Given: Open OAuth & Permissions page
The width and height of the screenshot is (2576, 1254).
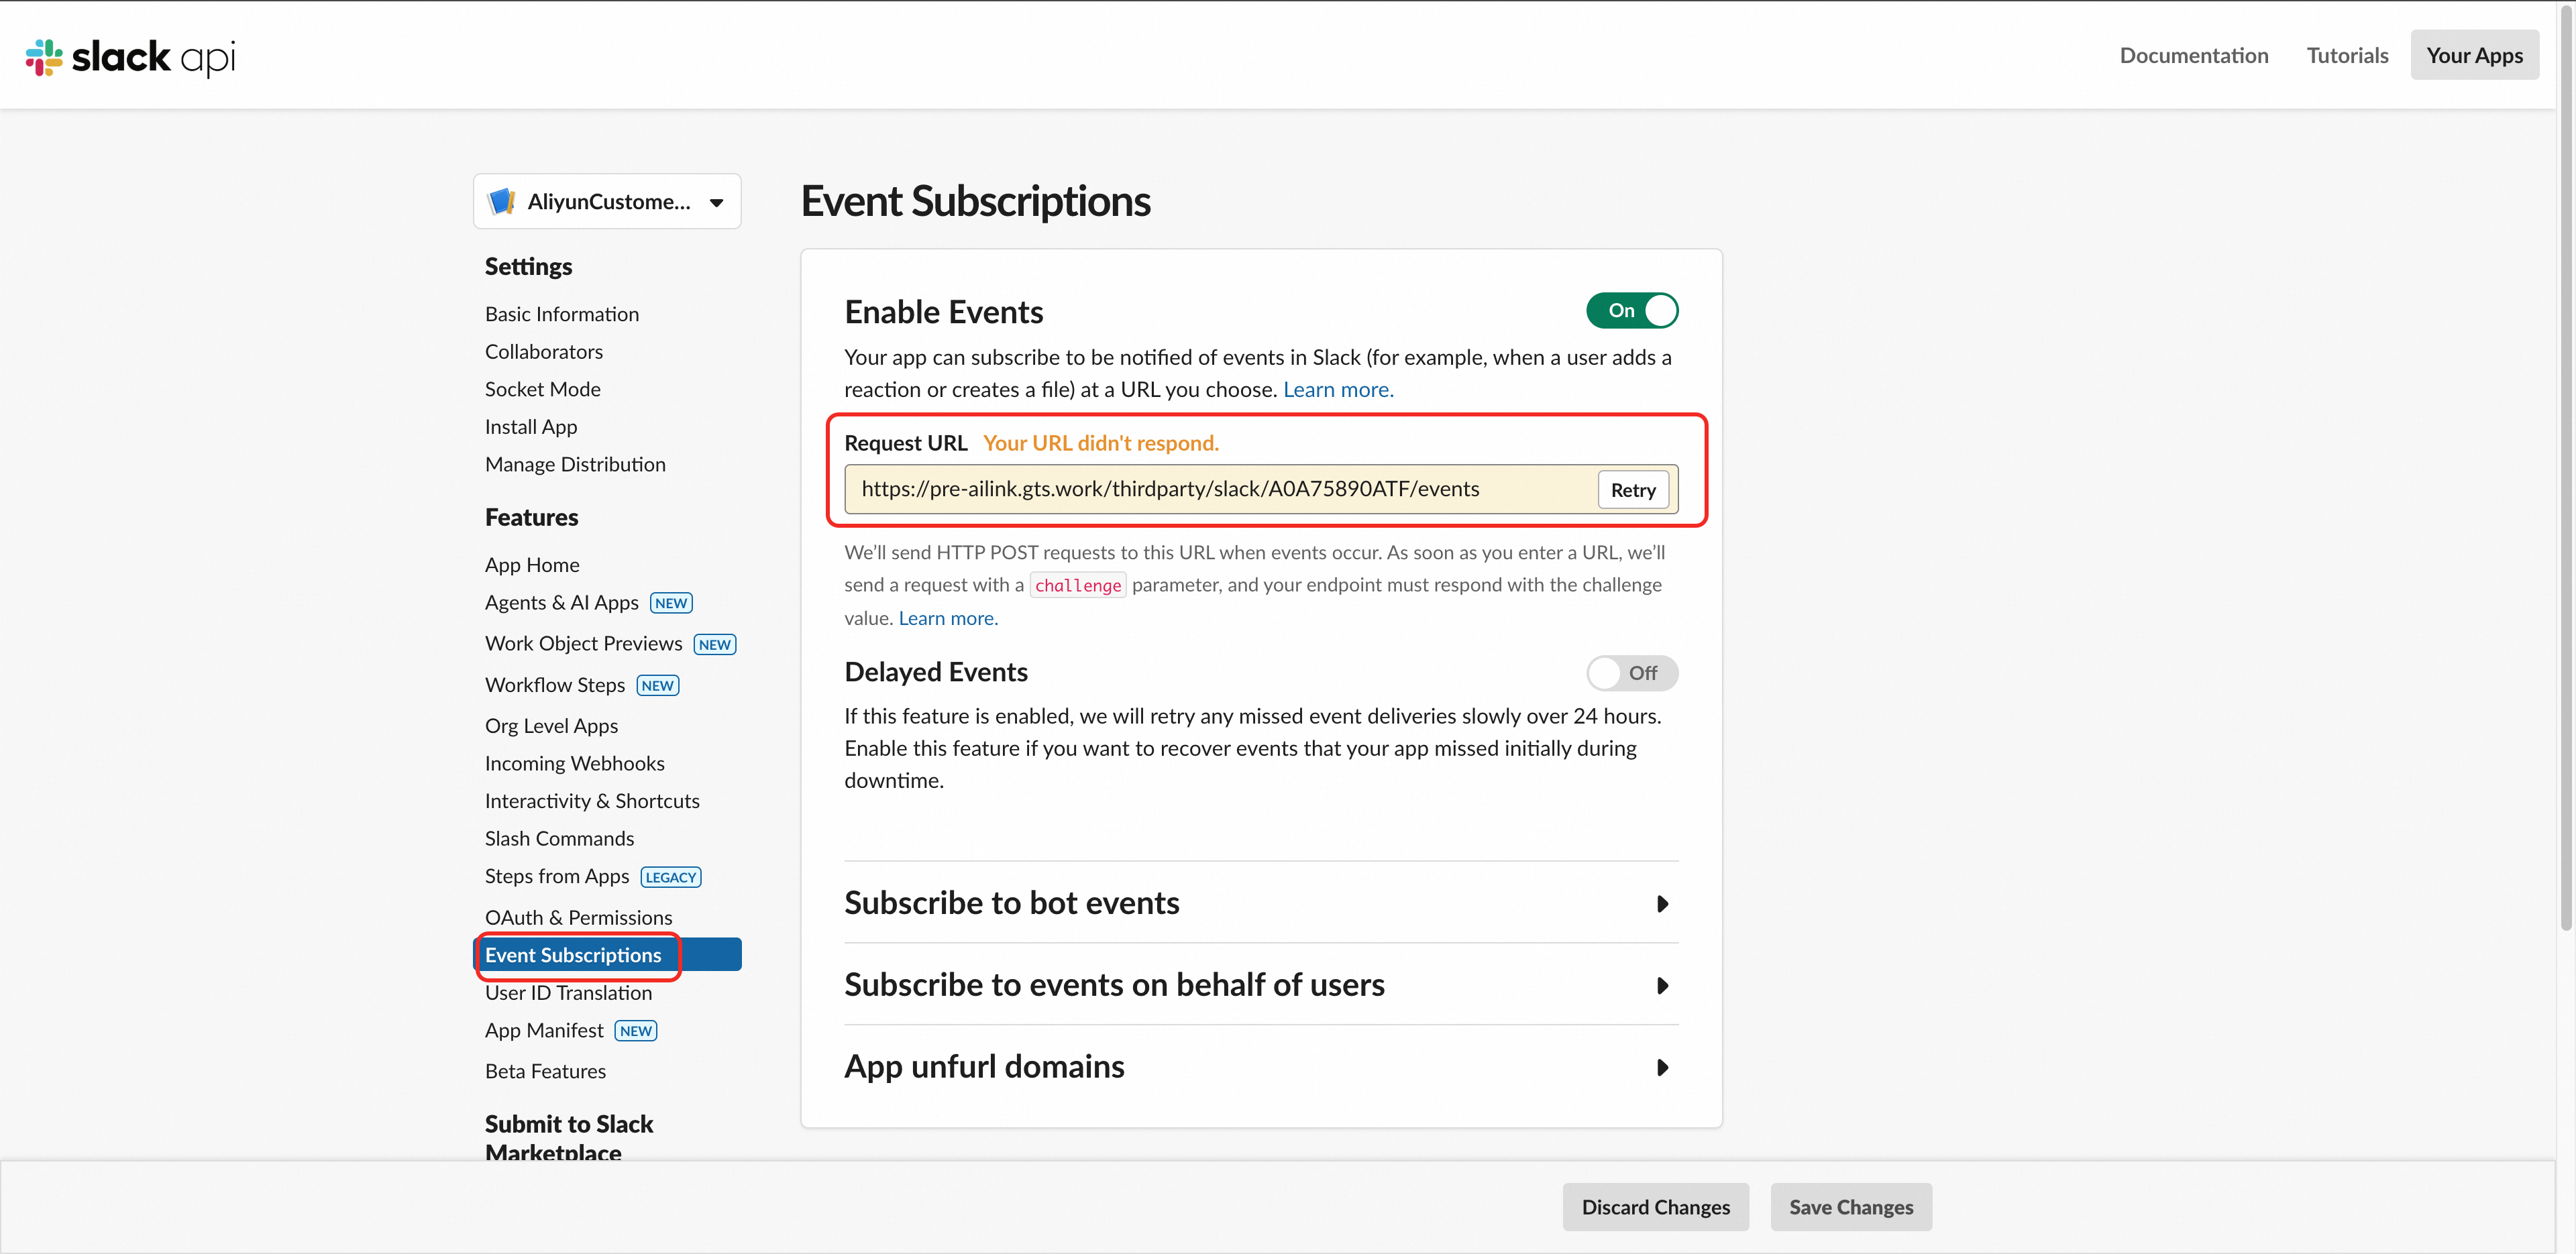Looking at the screenshot, I should coord(578,918).
